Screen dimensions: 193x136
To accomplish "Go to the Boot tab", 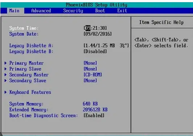I will pos(100,11).
